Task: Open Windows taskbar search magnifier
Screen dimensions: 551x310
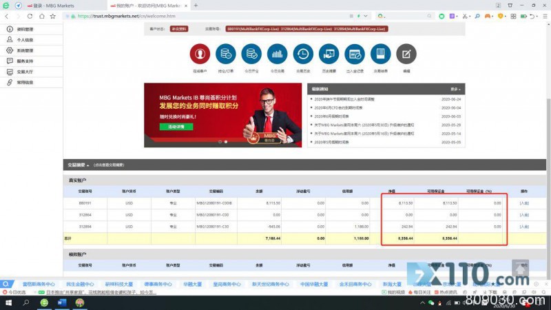Action: pos(26,302)
